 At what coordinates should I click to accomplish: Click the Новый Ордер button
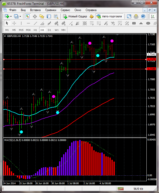75,16
